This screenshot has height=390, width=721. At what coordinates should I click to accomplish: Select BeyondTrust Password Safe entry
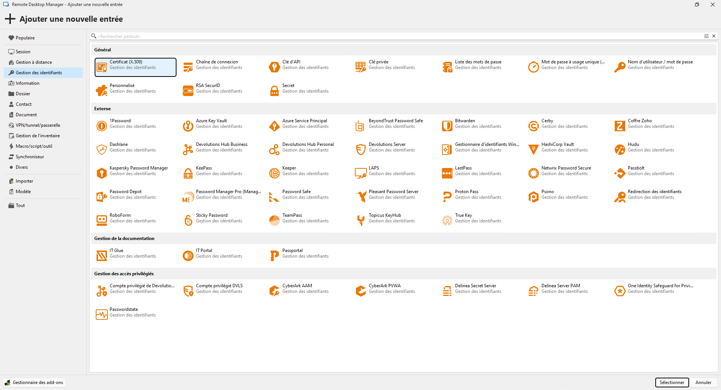395,126
